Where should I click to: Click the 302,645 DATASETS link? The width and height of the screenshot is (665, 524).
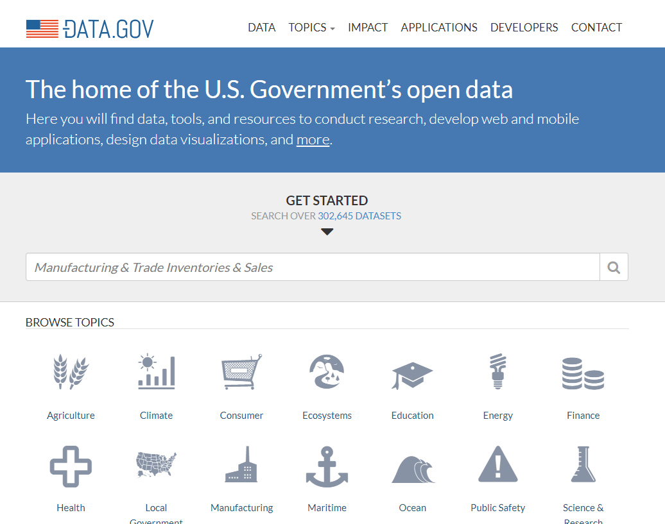(359, 216)
